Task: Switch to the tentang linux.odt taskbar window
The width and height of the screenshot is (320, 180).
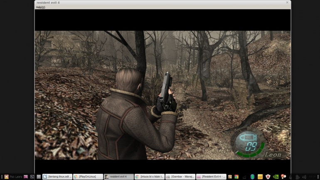Action: [x=57, y=177]
